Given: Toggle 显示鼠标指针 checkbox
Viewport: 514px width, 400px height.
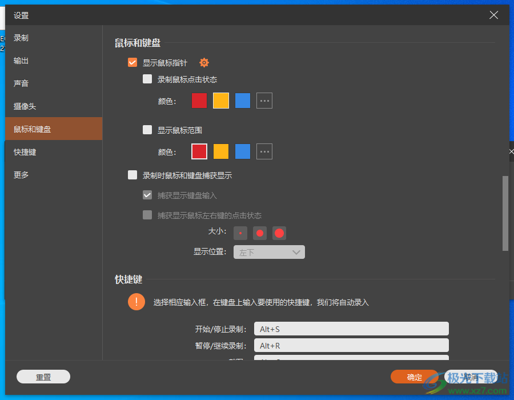Looking at the screenshot, I should click(x=132, y=62).
